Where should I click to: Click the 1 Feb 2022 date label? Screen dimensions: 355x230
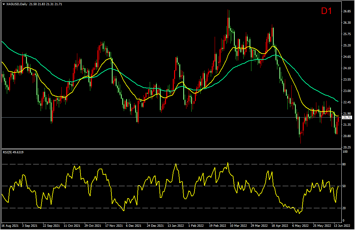coord(196,226)
